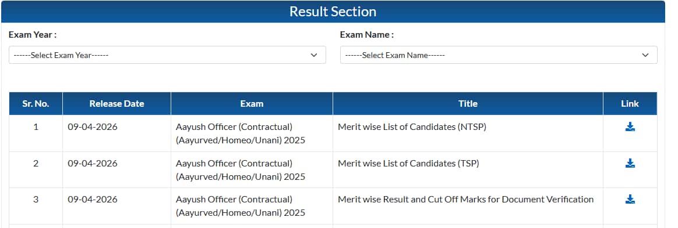Screen dimensions: 678x228
Task: Download the Merit wise List (NTSP) file
Action: [x=630, y=126]
